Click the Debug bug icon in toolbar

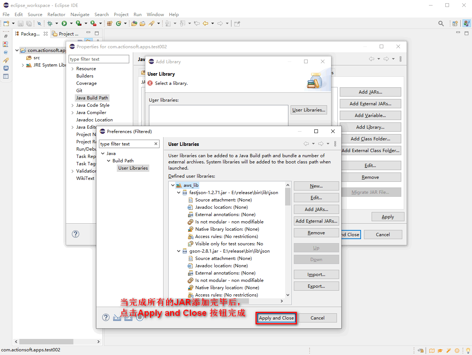50,23
